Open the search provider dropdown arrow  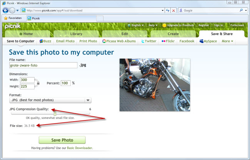click(246, 10)
